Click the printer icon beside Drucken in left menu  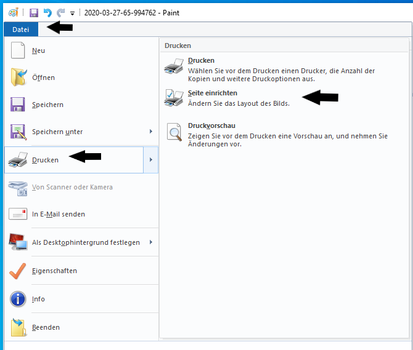18,159
